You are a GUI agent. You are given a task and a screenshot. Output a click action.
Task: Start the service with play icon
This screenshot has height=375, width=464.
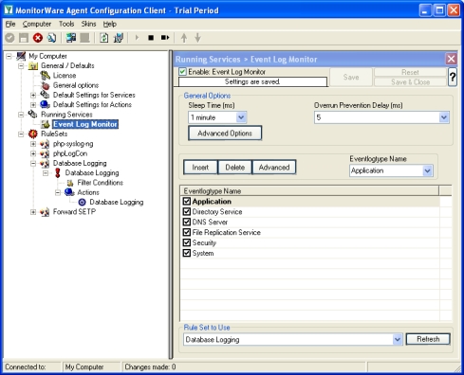[137, 38]
